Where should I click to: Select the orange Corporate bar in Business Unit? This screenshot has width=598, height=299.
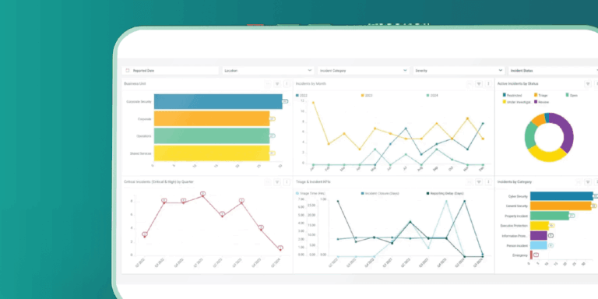click(x=212, y=118)
